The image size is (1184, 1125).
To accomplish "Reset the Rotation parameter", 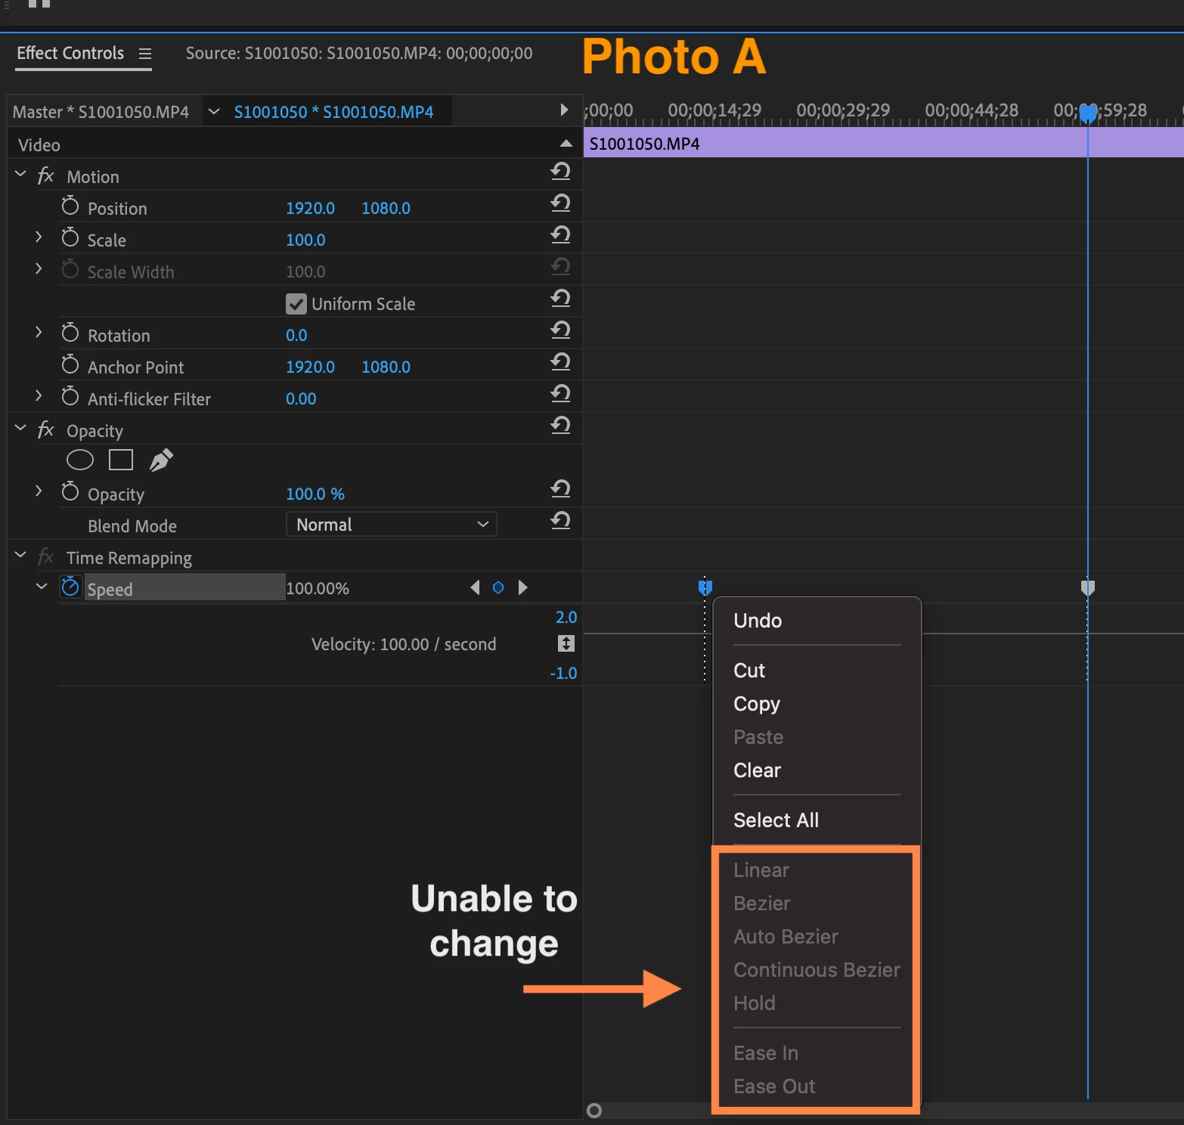I will 560,330.
